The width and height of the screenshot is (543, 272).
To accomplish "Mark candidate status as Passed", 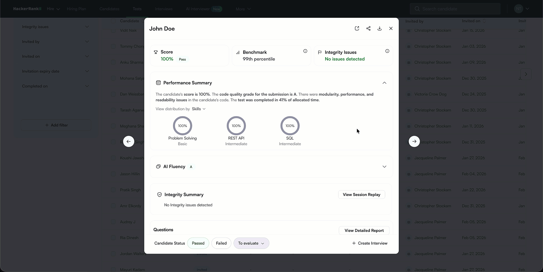I will tap(198, 243).
